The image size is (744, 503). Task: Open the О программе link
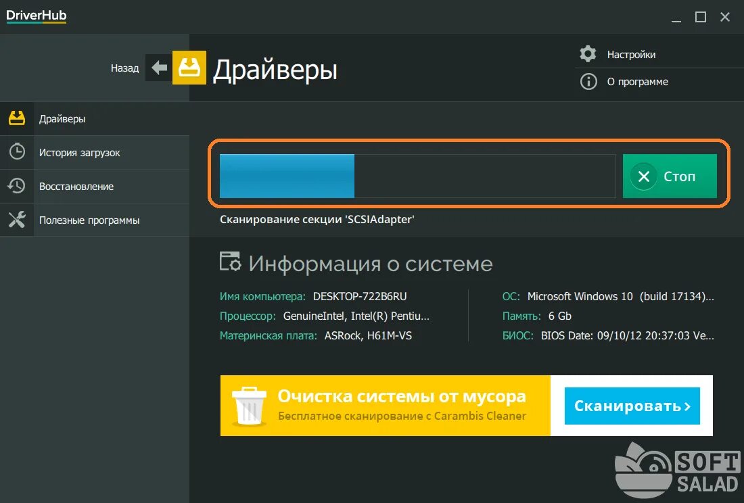tap(637, 82)
